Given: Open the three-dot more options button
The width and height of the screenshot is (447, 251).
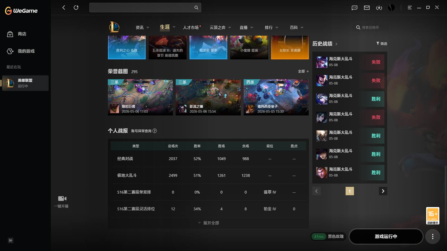Looking at the screenshot, I should click(x=433, y=236).
